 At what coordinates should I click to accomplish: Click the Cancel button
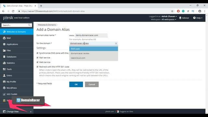pos(92,84)
